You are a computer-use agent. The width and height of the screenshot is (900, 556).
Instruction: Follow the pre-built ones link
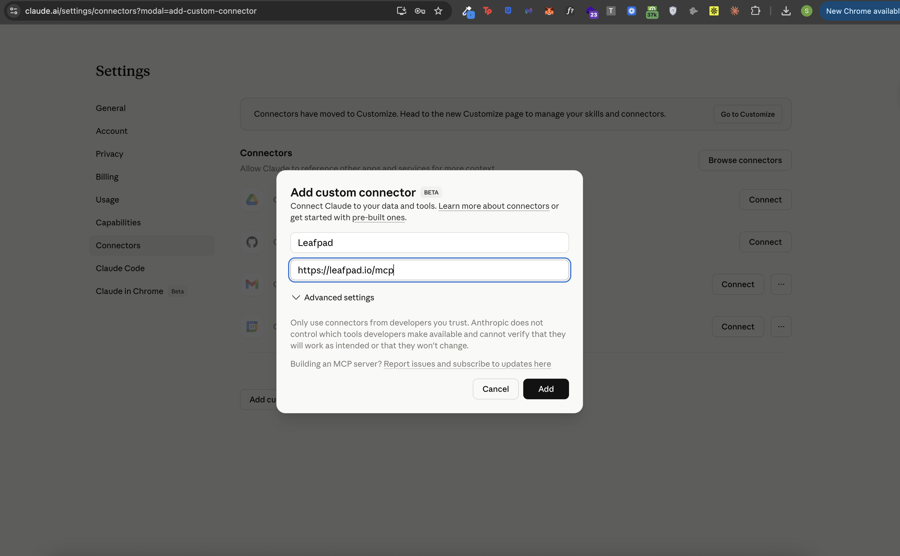tap(378, 217)
